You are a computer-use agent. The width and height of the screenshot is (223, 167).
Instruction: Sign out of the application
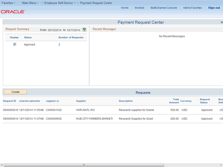point(214,8)
